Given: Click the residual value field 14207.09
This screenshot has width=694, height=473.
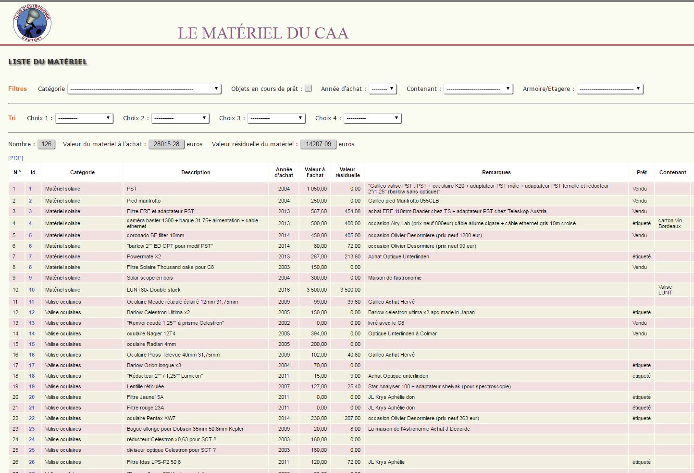Looking at the screenshot, I should (x=318, y=144).
